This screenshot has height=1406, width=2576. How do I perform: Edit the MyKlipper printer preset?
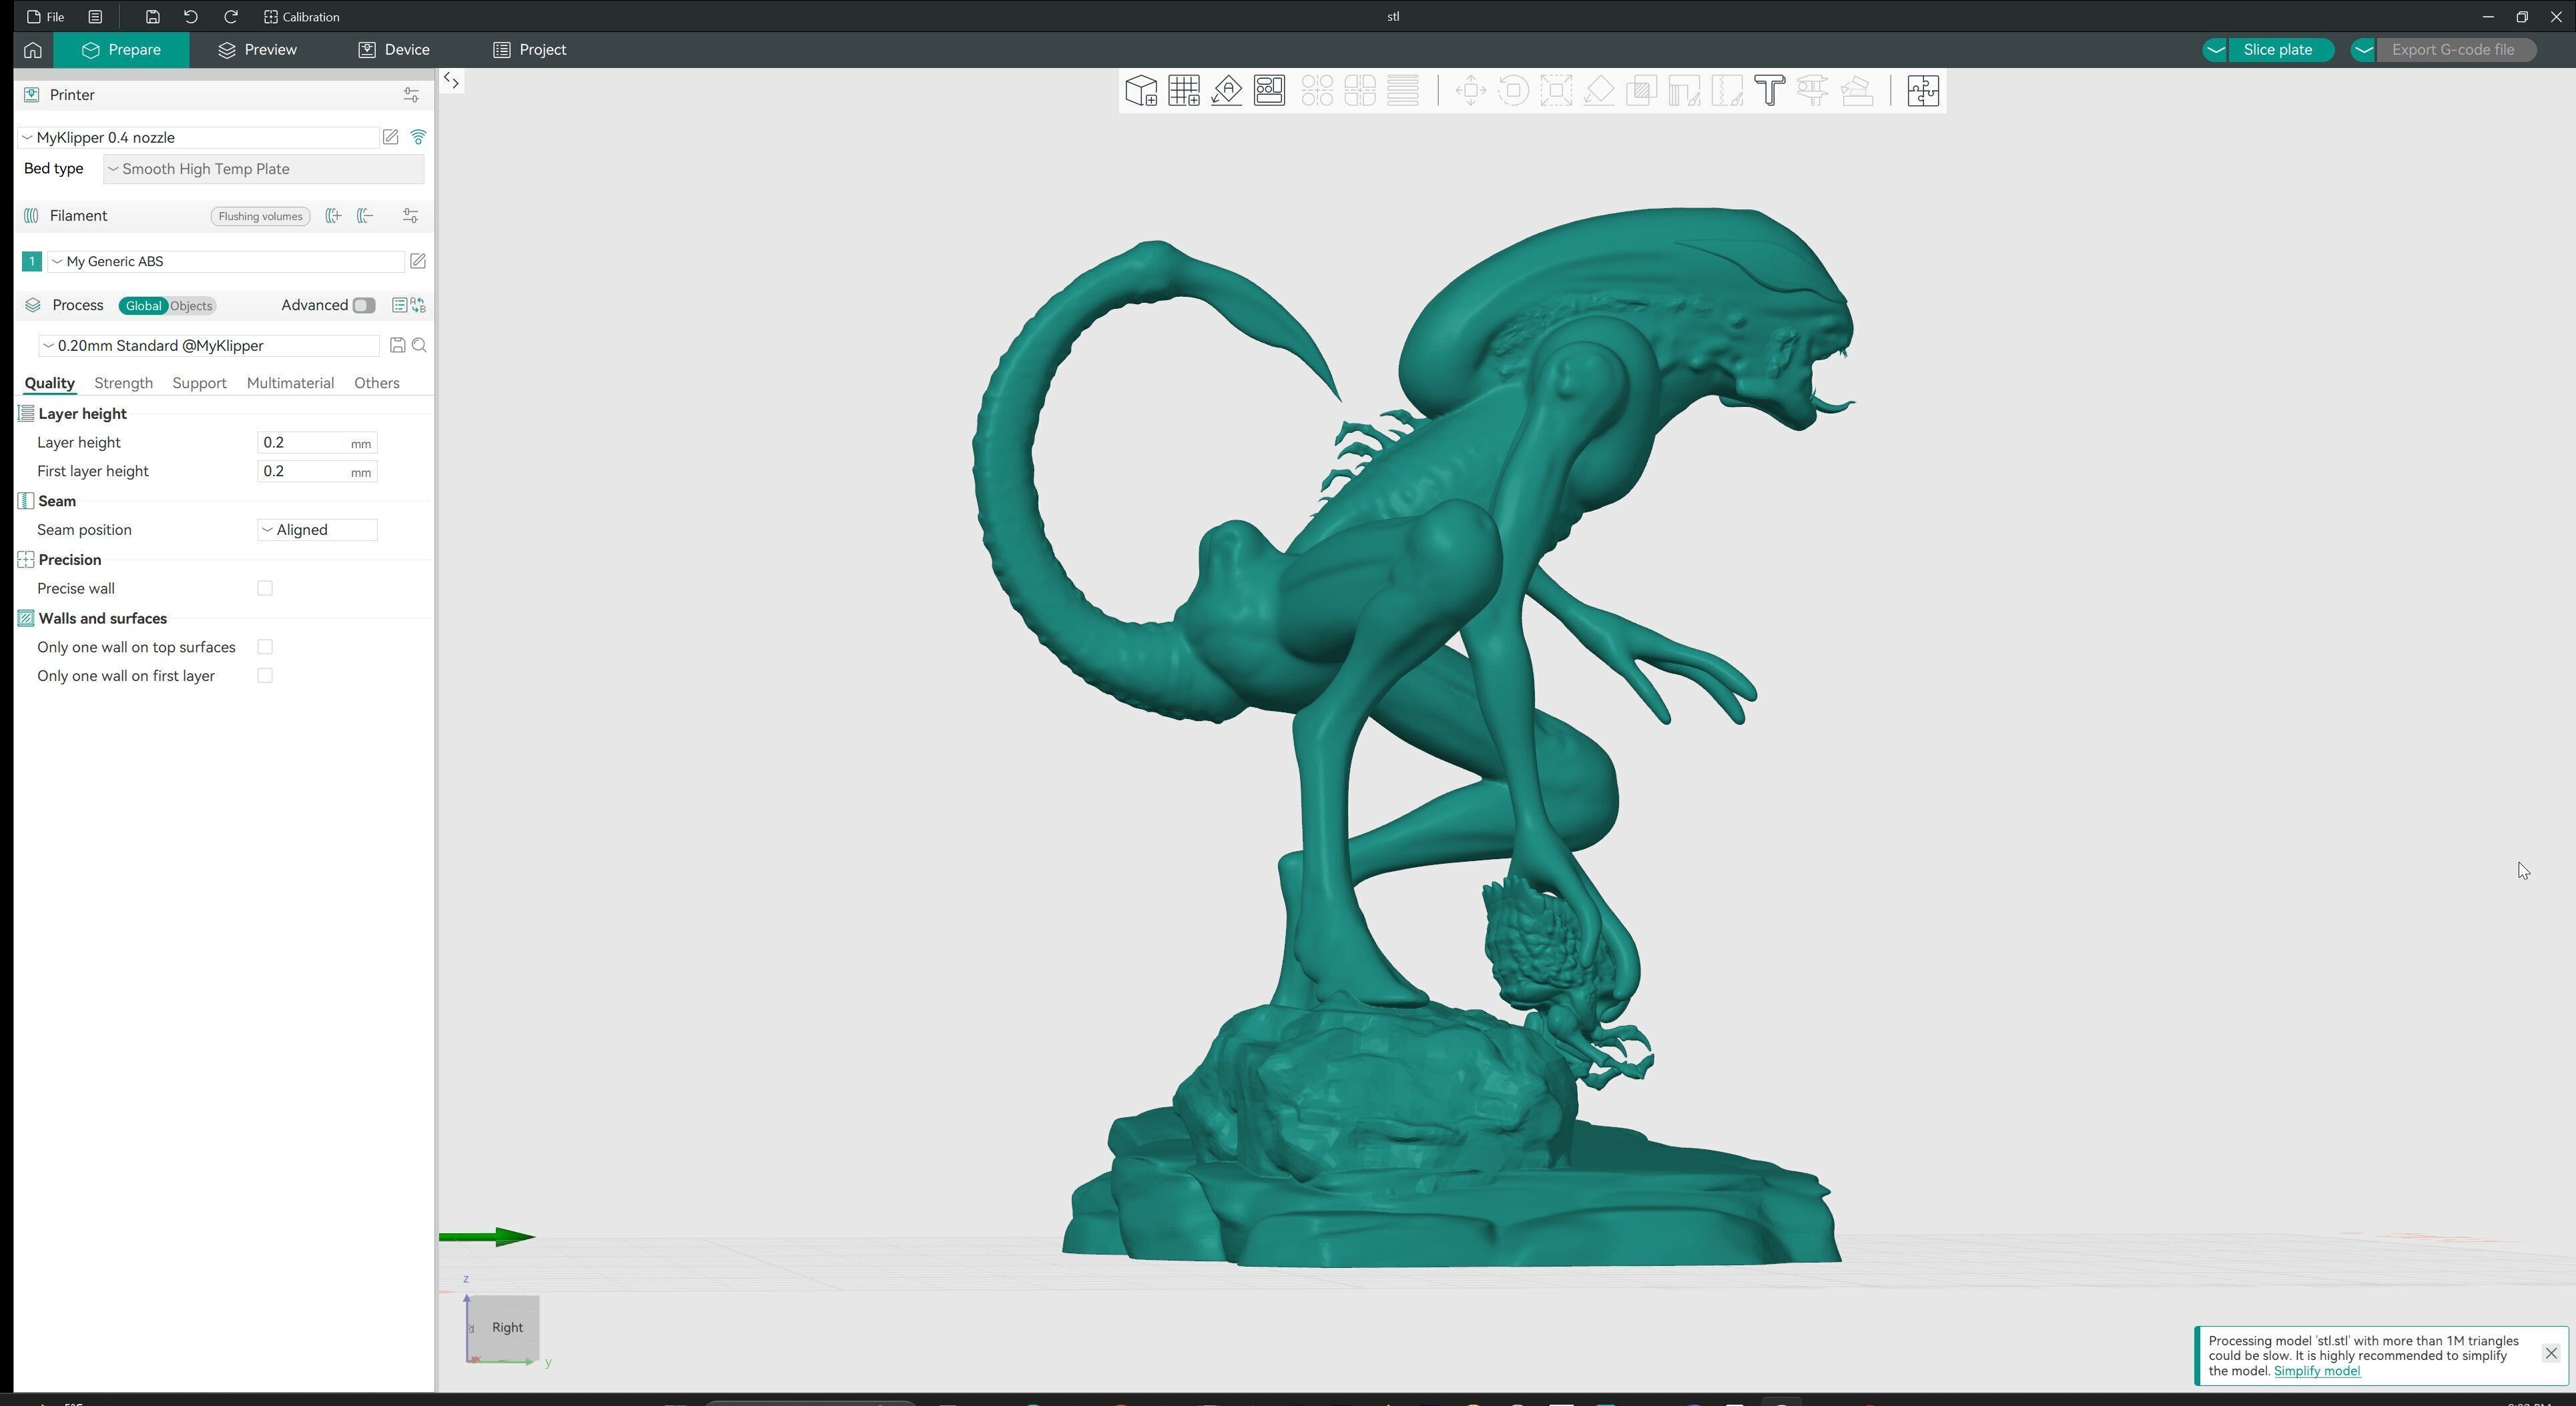click(x=391, y=137)
